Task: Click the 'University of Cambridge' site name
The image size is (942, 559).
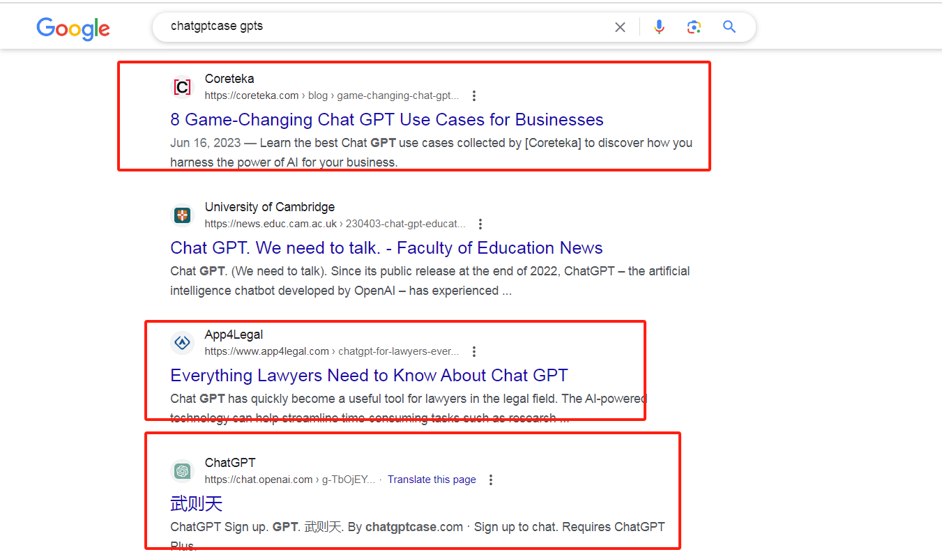Action: (270, 207)
